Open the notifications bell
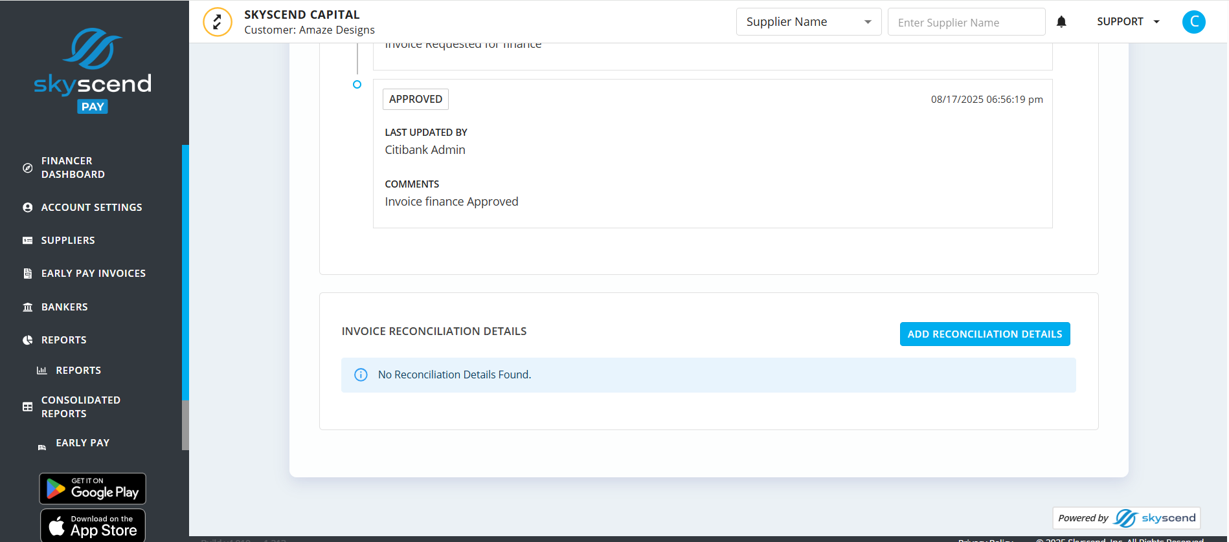1229x542 pixels. tap(1061, 22)
